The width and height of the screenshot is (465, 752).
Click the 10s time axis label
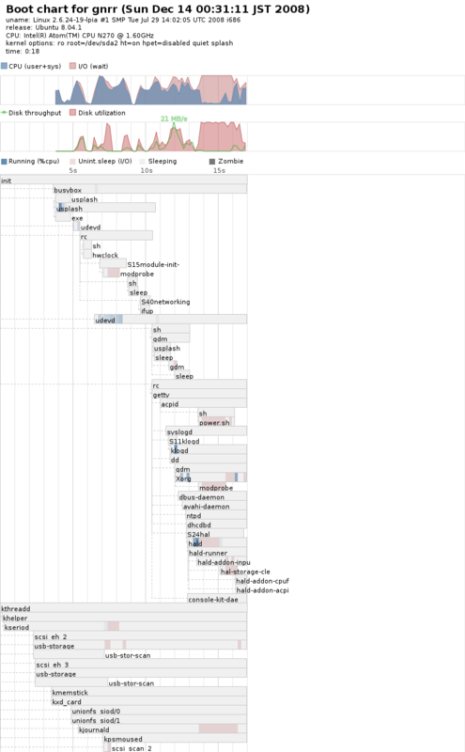(147, 170)
